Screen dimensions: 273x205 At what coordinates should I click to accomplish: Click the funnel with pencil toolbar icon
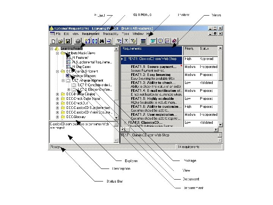pyautogui.click(x=133, y=41)
